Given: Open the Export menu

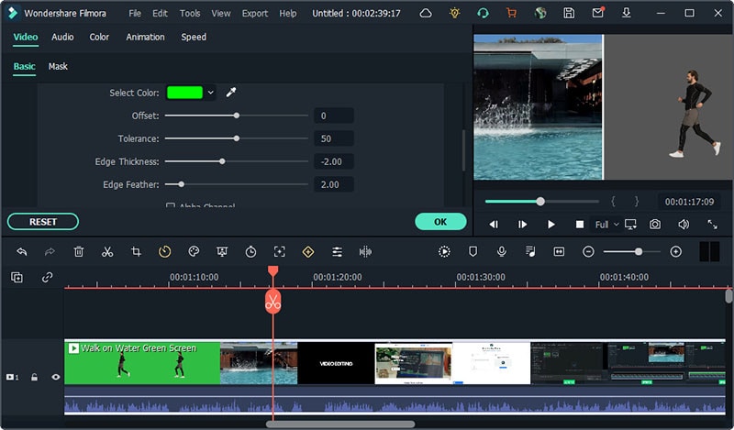Looking at the screenshot, I should [255, 13].
